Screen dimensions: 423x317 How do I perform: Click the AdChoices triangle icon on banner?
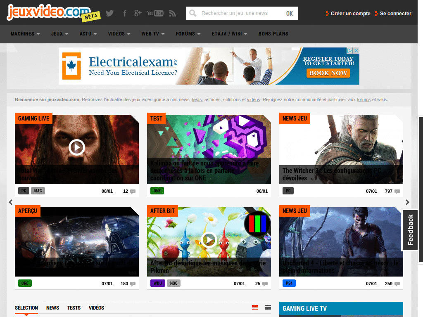click(350, 50)
